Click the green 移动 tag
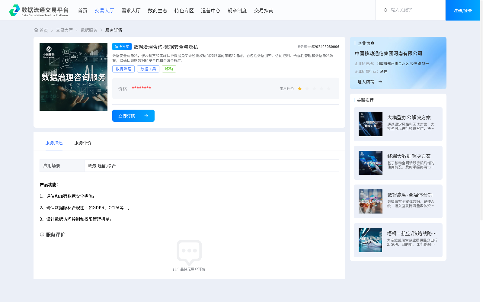The height and width of the screenshot is (302, 483). click(x=169, y=69)
